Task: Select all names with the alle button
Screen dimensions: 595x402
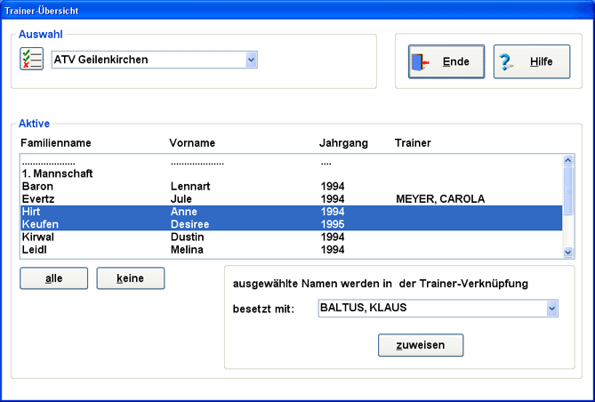Action: click(54, 278)
